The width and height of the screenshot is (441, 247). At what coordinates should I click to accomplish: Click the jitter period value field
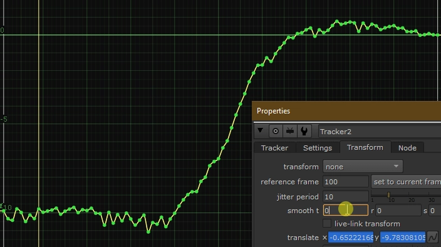click(x=345, y=197)
